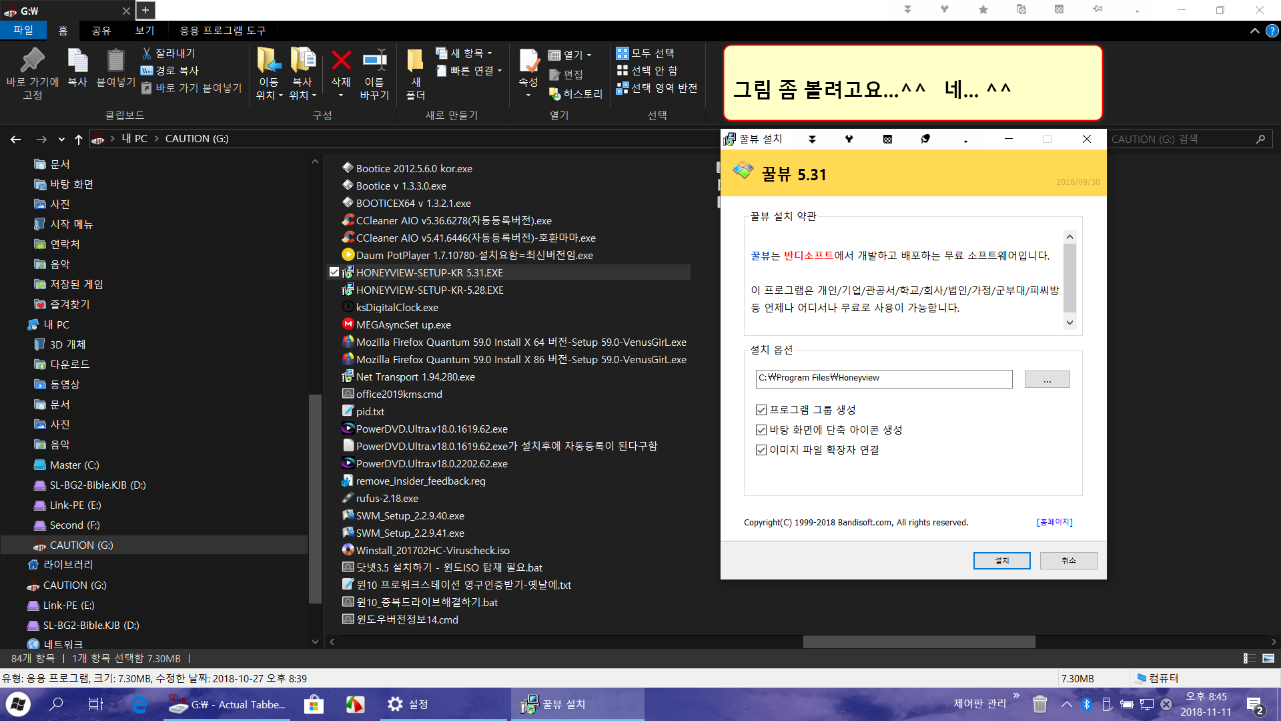Open Microsoft Store taskbar icon
This screenshot has width=1281, height=721.
(x=314, y=704)
